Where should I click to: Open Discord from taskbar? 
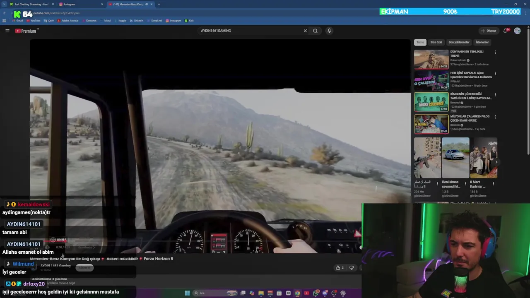(x=325, y=293)
